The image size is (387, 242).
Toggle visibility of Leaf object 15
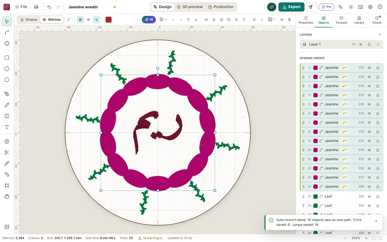tap(369, 197)
